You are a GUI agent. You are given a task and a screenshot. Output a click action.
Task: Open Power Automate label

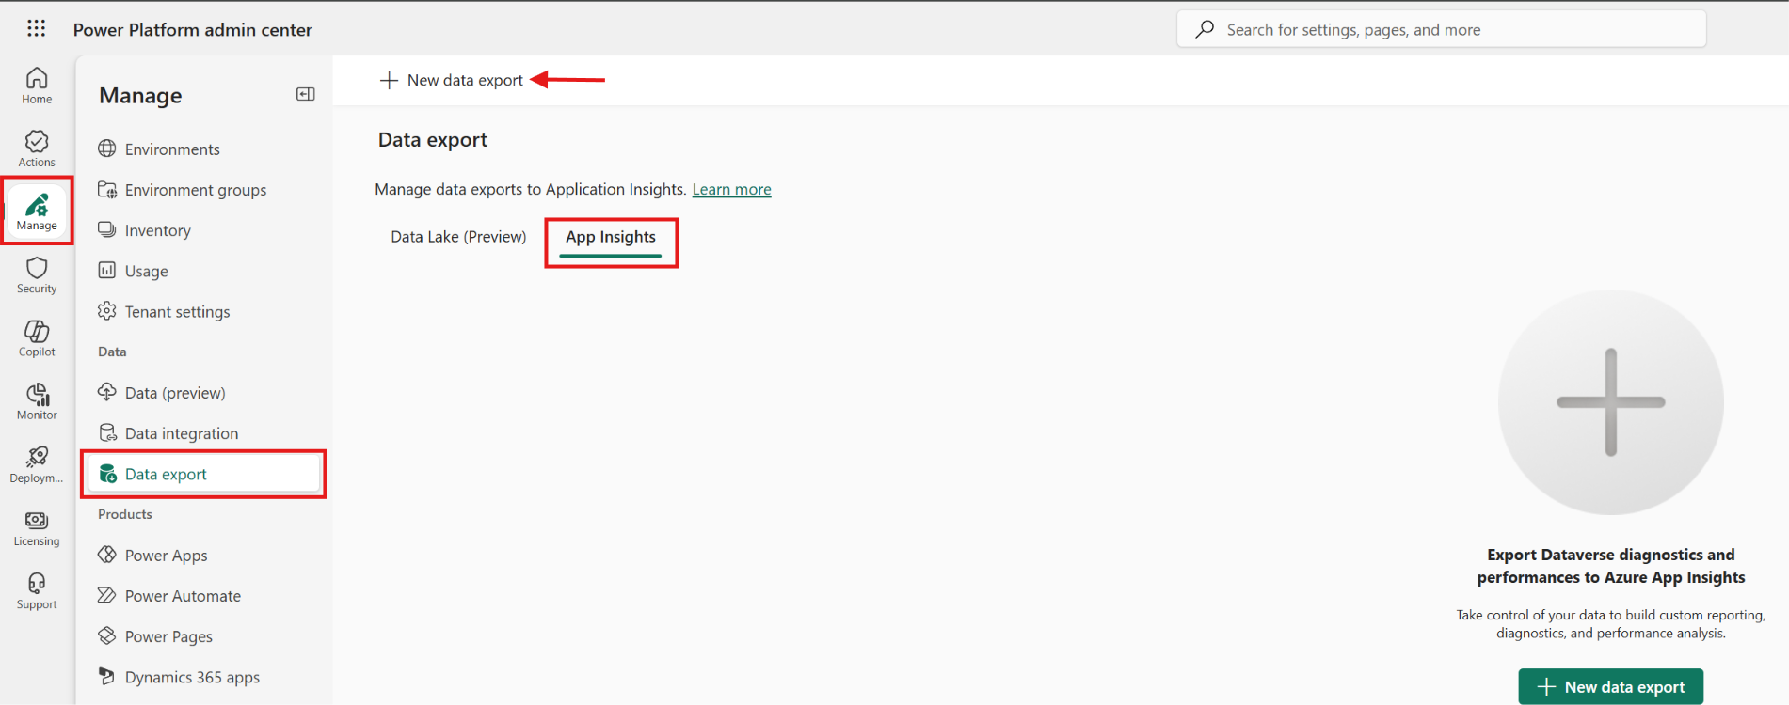click(x=183, y=596)
